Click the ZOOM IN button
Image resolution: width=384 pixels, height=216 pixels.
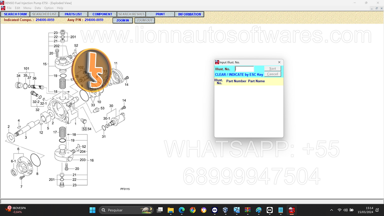click(122, 20)
